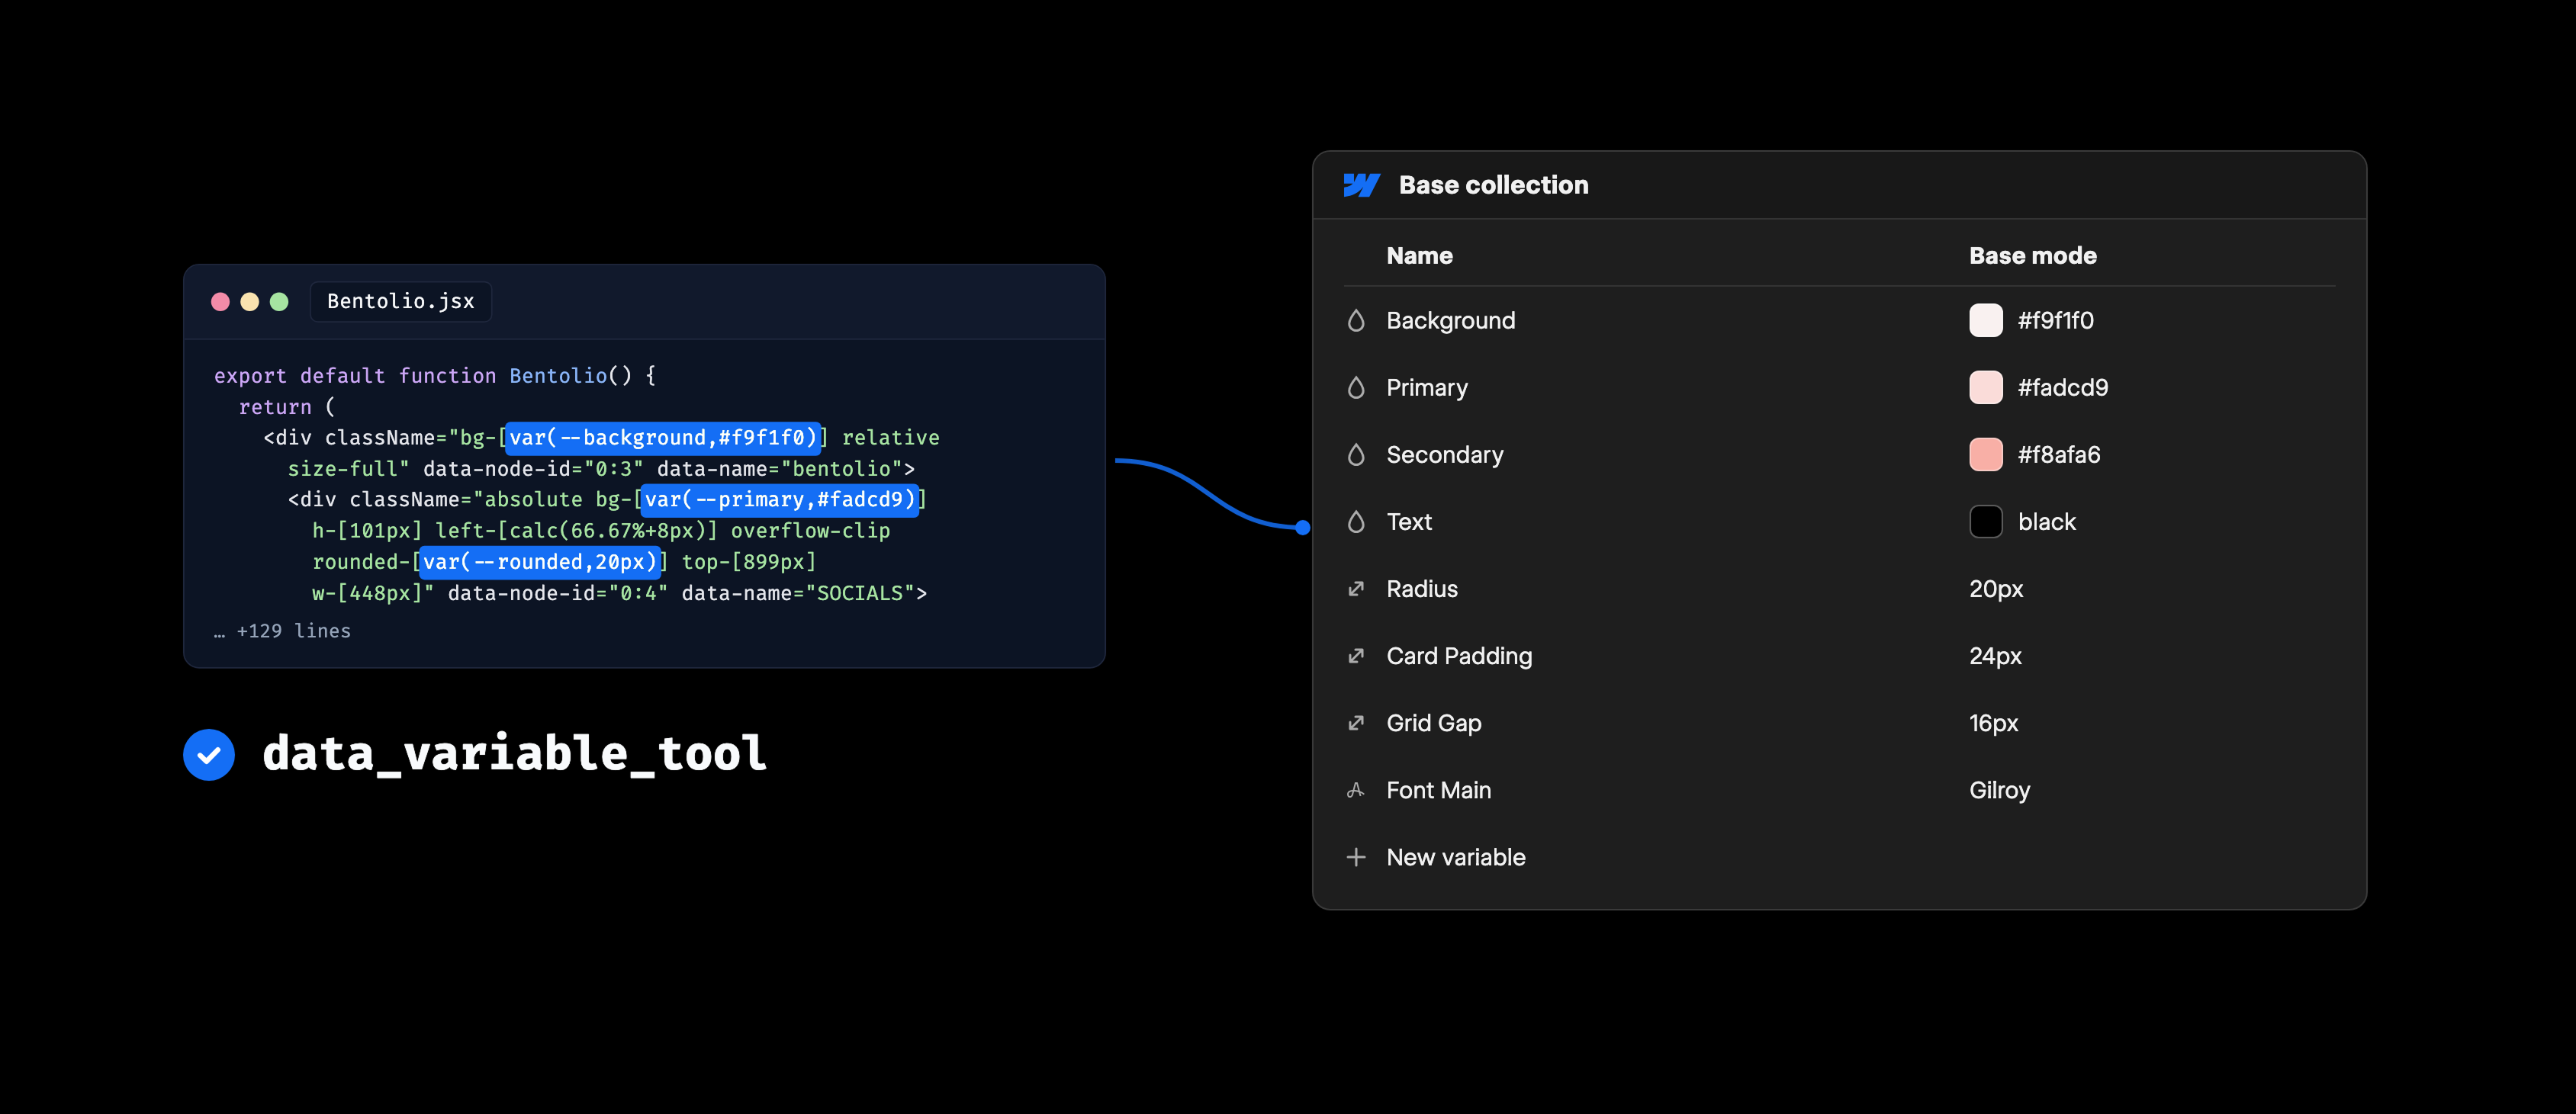Click the Base collection title
The height and width of the screenshot is (1114, 2576).
[1494, 185]
